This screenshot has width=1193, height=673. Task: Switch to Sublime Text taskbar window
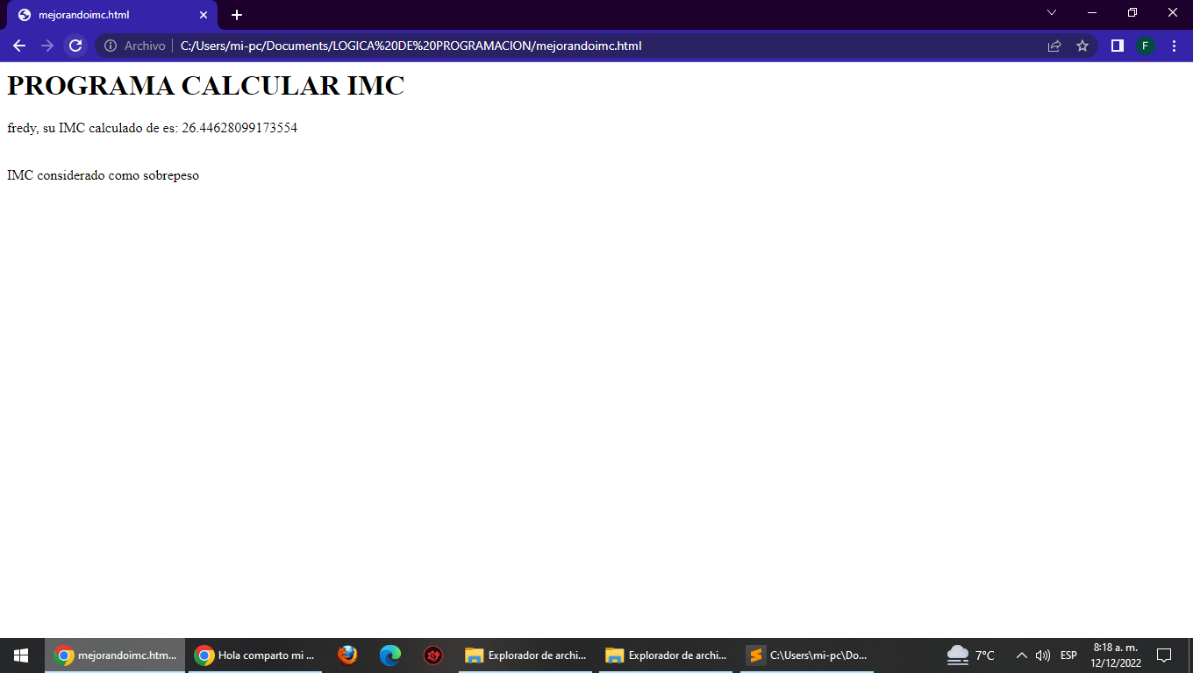(x=806, y=655)
